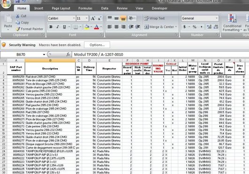The image size is (249, 174).
Task: Toggle Wrap Text
Action: [x=154, y=18]
